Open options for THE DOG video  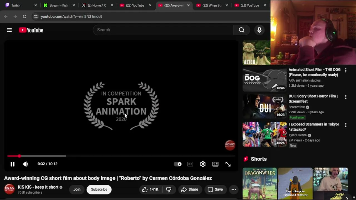click(x=346, y=71)
